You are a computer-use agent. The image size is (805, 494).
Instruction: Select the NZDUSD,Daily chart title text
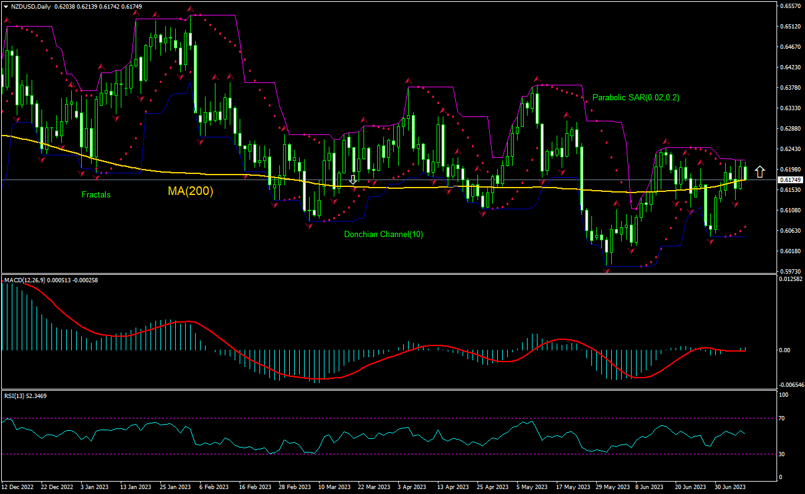coord(31,6)
